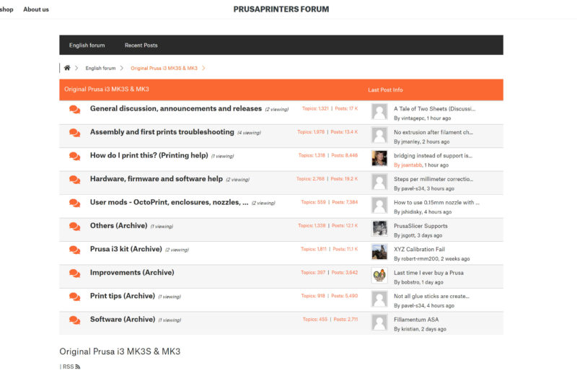Click forum icon beside How do I print this
The width and height of the screenshot is (577, 376).
click(x=75, y=156)
